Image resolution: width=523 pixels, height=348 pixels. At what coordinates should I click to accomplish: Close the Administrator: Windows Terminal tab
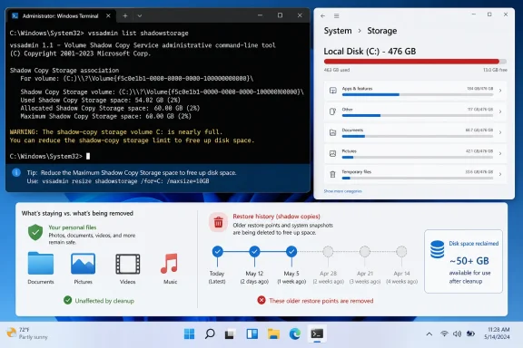108,15
